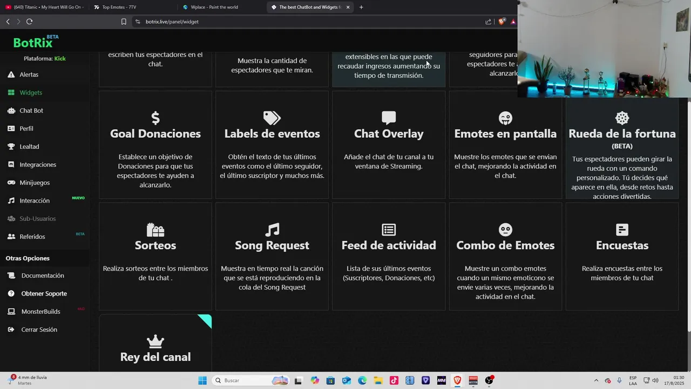The height and width of the screenshot is (389, 691).
Task: Open the Encuestas widget title
Action: point(622,245)
